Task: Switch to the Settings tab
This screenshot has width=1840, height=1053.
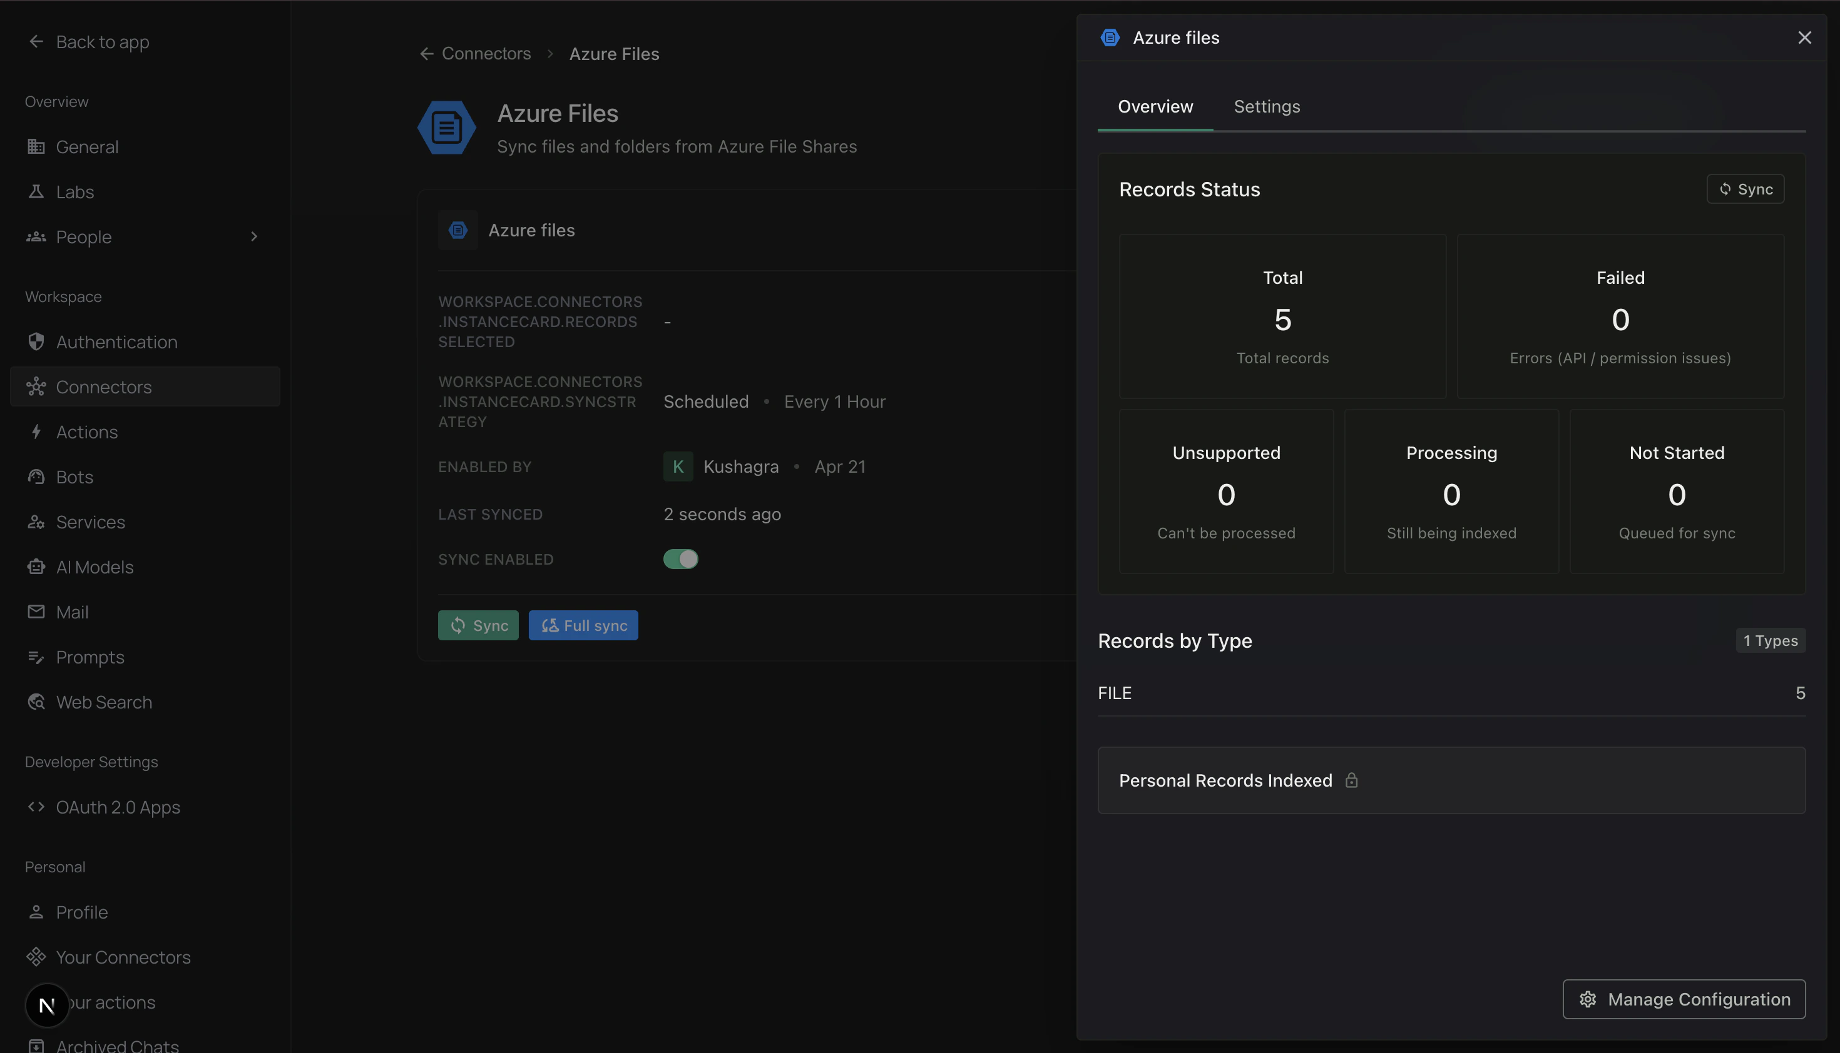Action: 1267,106
